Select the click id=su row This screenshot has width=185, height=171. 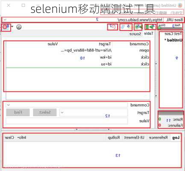point(78,64)
